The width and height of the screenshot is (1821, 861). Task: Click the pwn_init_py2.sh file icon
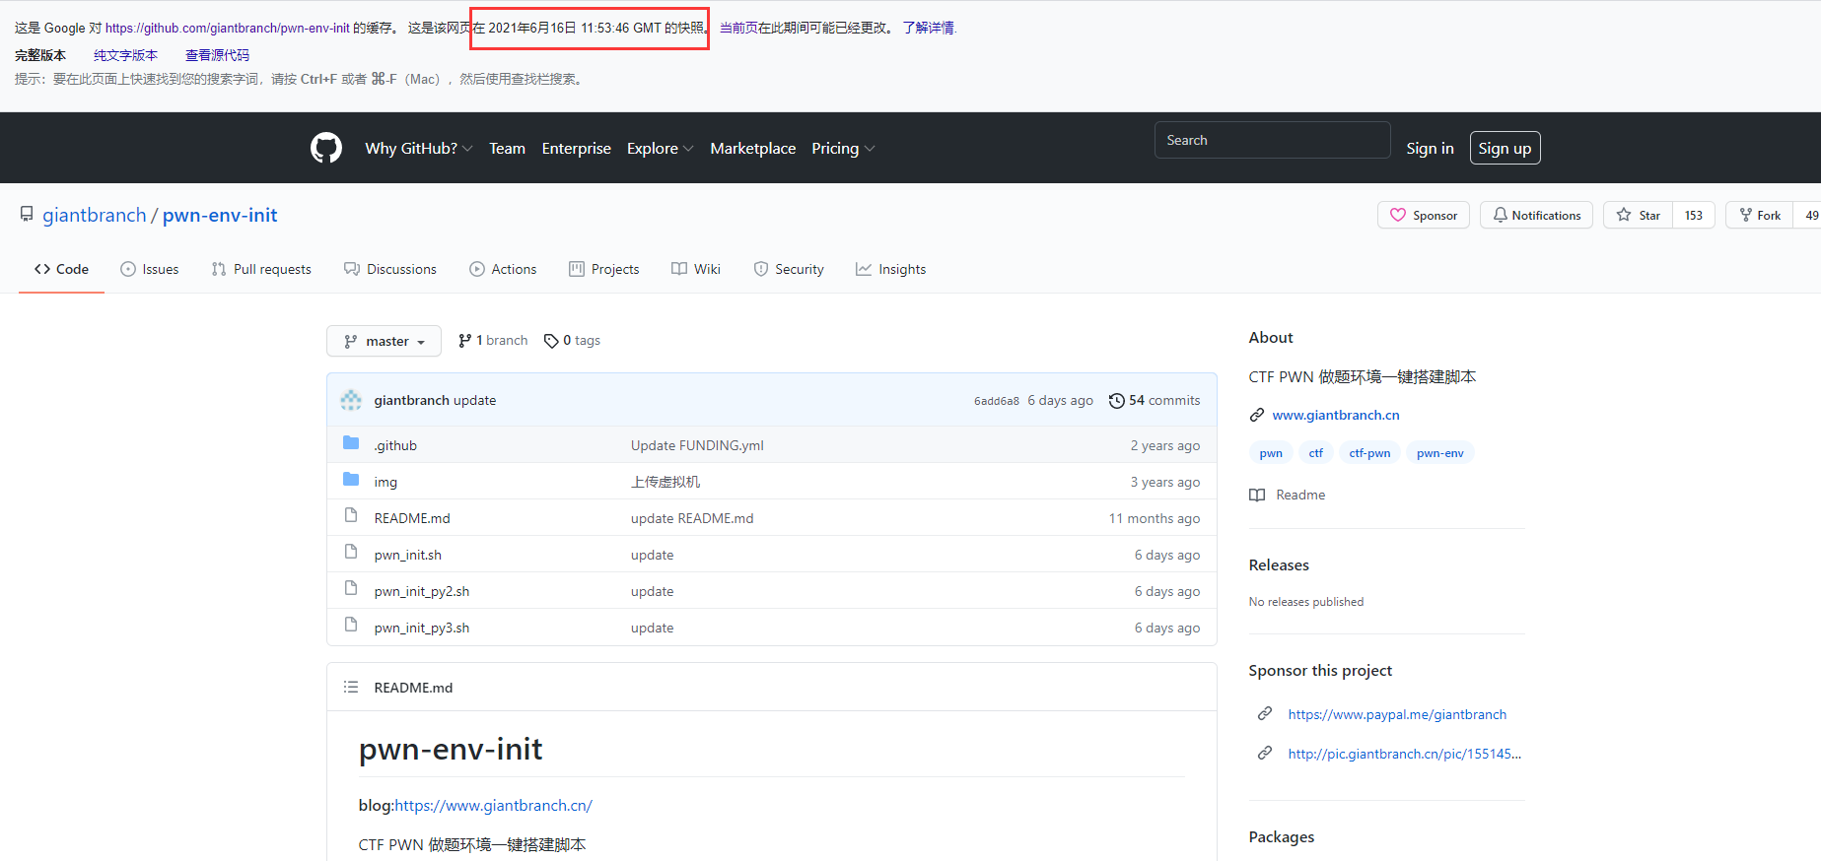point(351,588)
